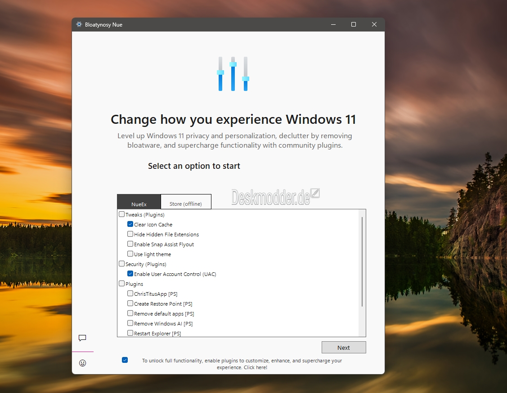Click the 'Clear Icon Cache' label text

(x=153, y=225)
